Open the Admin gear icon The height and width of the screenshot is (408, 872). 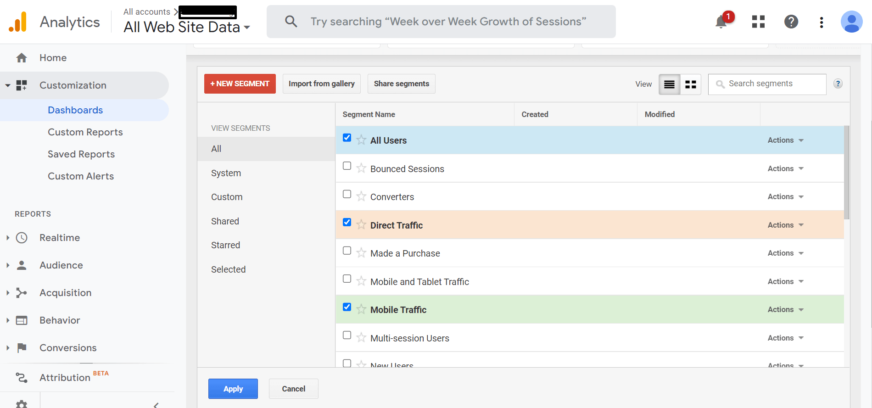tap(22, 404)
